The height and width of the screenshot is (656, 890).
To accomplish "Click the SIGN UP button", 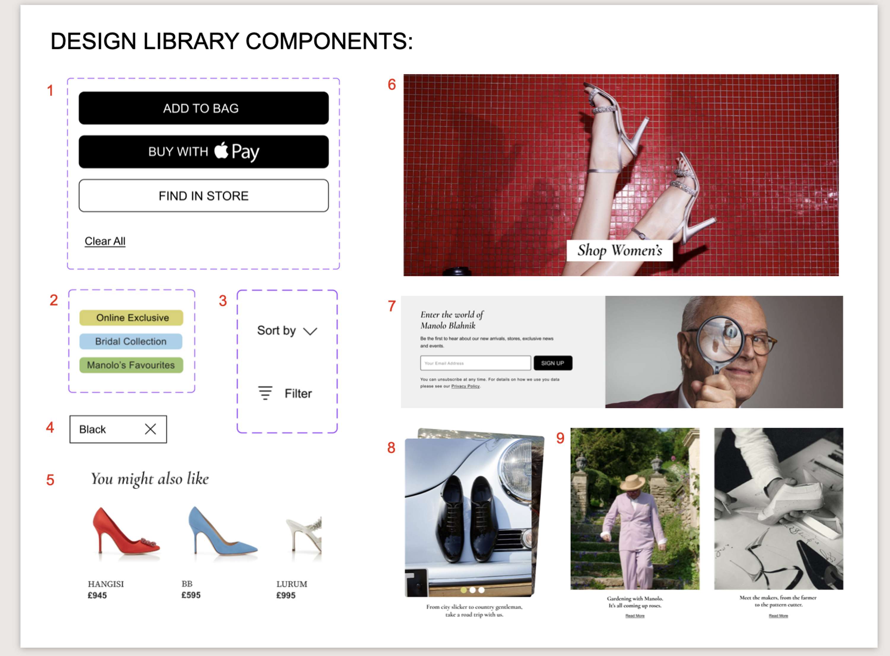I will (553, 363).
